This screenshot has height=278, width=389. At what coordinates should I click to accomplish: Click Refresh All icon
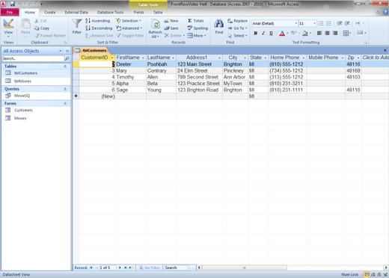click(x=156, y=25)
